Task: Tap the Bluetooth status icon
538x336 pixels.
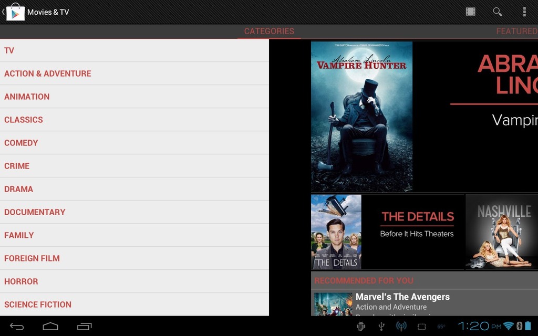Action: (x=520, y=326)
